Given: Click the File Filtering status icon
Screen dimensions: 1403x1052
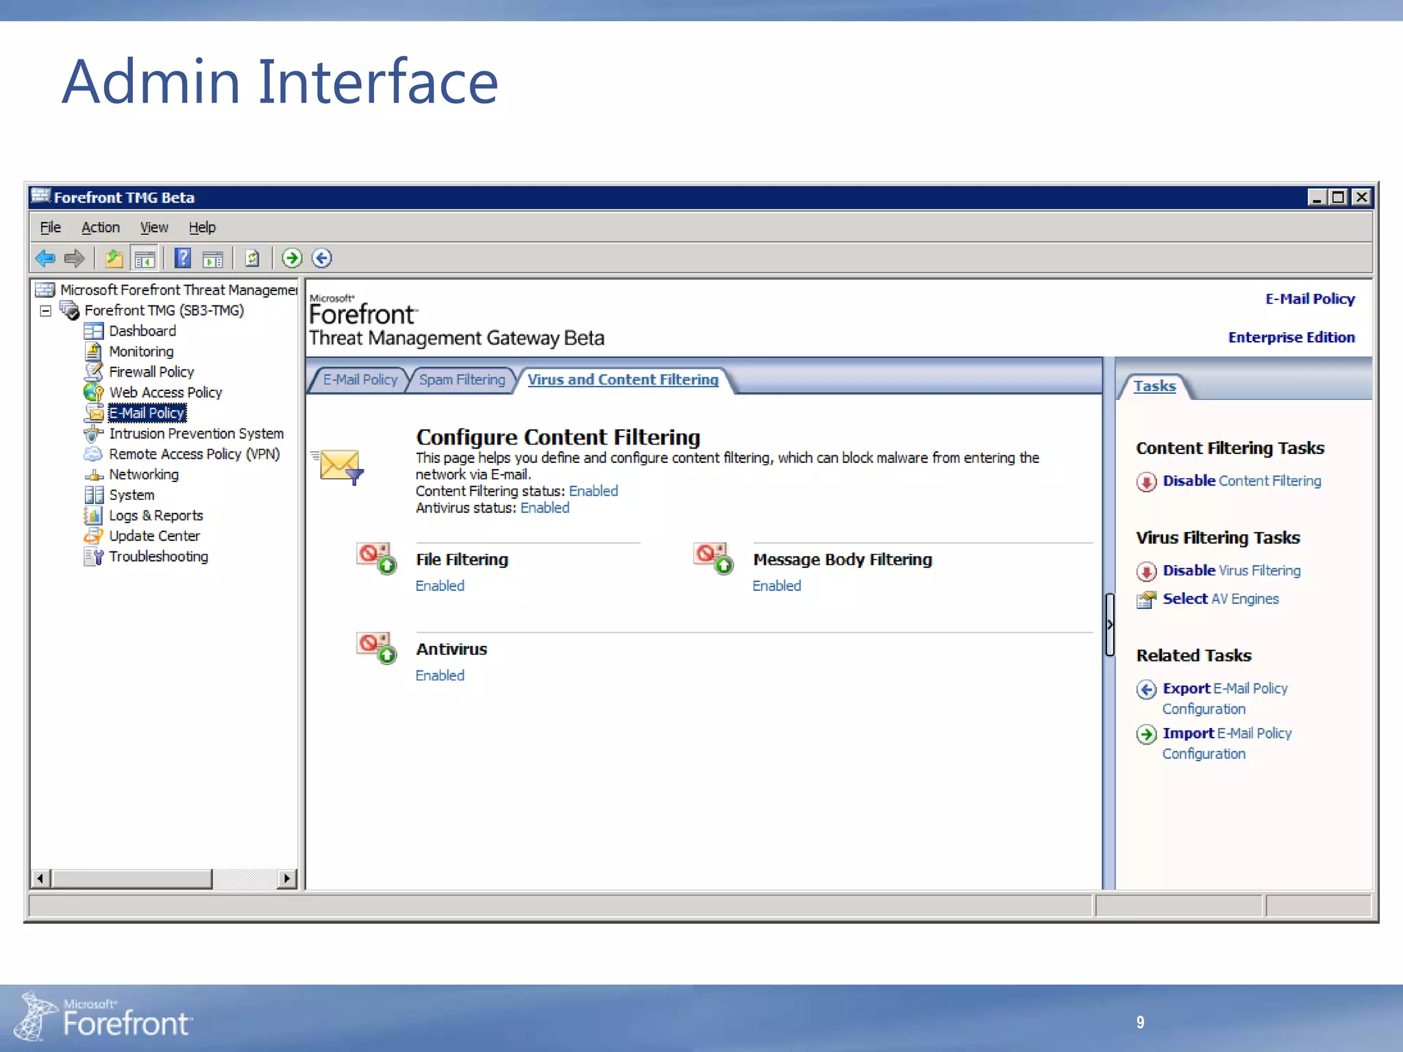Looking at the screenshot, I should pyautogui.click(x=376, y=558).
